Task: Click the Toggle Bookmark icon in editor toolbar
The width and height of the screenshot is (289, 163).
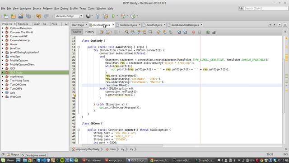Action: (x=171, y=32)
